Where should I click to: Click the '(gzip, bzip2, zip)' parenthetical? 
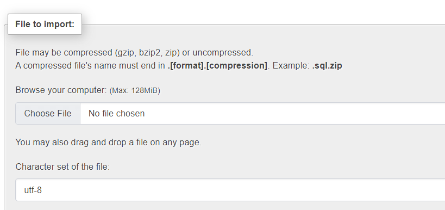[x=147, y=53]
